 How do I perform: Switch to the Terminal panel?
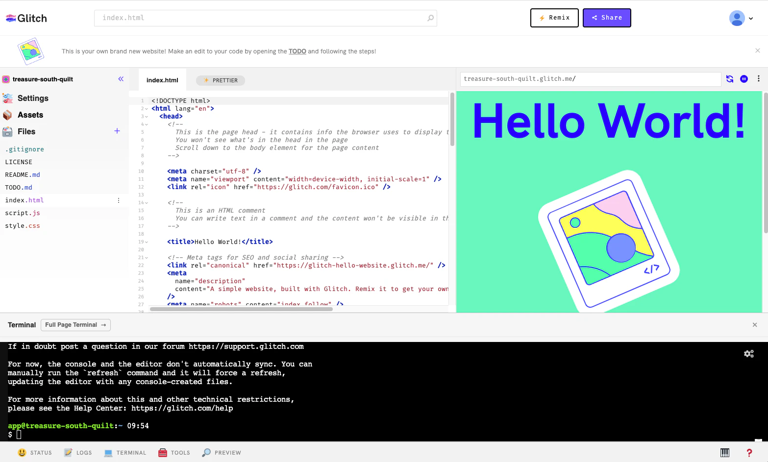(x=125, y=452)
